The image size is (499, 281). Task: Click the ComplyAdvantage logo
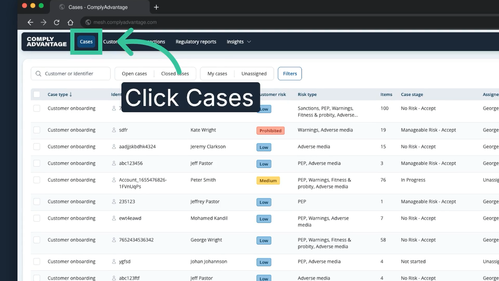coord(47,42)
